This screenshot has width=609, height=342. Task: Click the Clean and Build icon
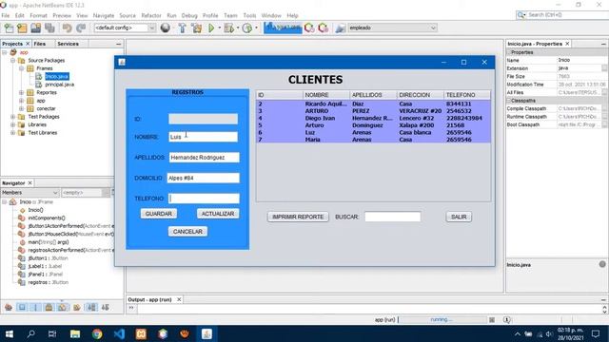coord(197,28)
